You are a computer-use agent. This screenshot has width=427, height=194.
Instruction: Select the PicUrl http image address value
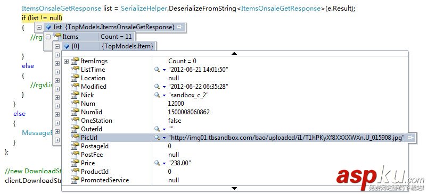pyautogui.click(x=286, y=138)
